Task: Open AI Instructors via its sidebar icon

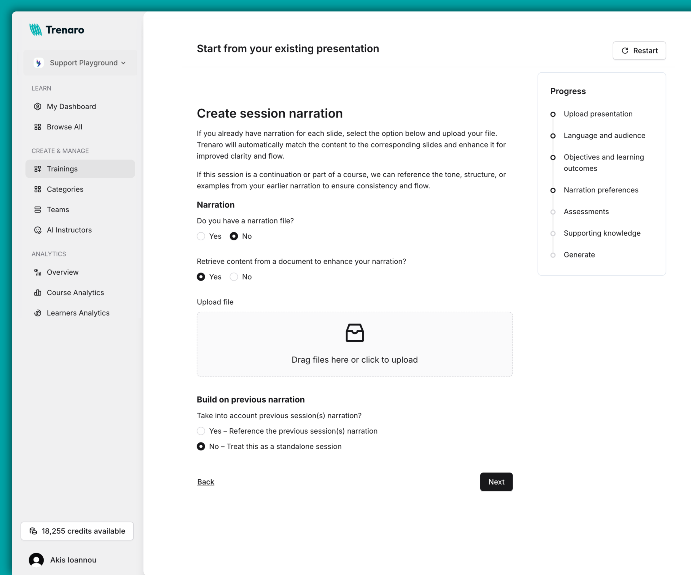Action: pos(37,230)
